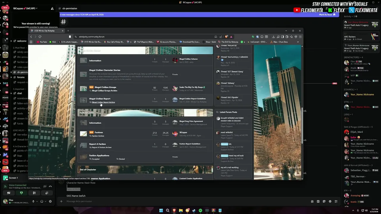Open 'need whitelist' latest forum post
This screenshot has width=381, height=214.
tap(227, 133)
